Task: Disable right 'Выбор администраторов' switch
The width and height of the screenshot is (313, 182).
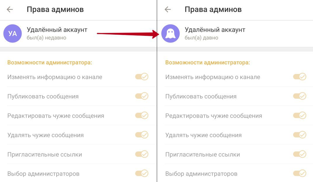Action: point(300,174)
